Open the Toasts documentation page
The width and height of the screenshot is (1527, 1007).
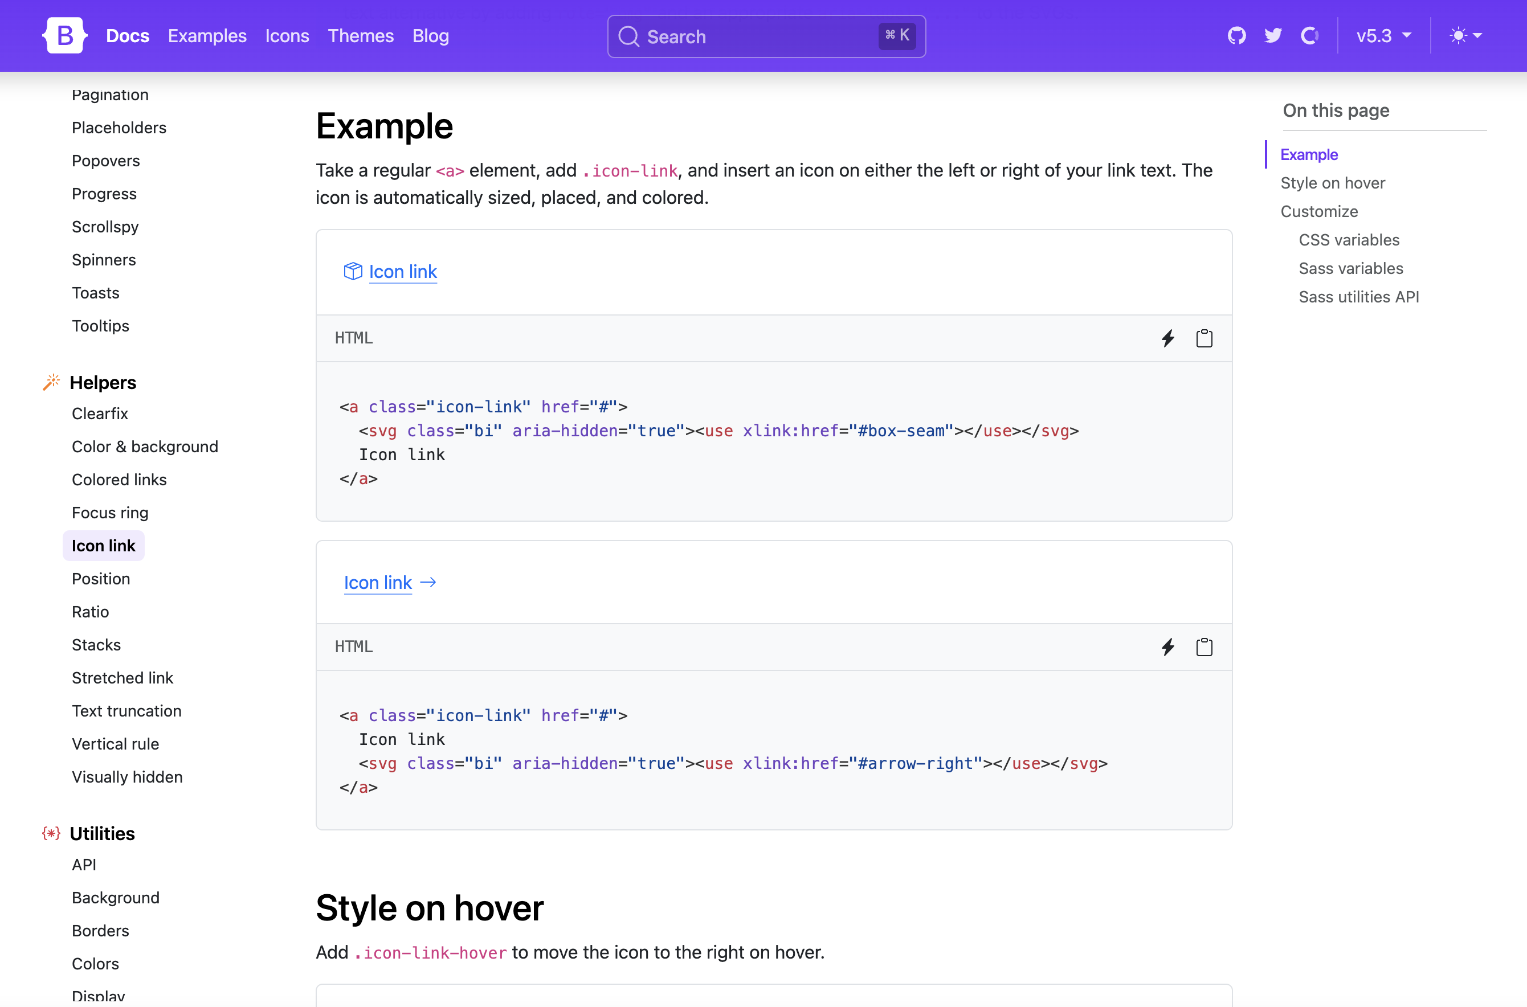click(95, 293)
